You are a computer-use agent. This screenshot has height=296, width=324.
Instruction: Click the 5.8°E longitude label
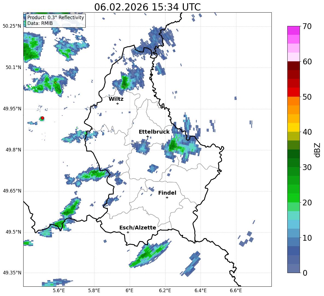click(94, 291)
